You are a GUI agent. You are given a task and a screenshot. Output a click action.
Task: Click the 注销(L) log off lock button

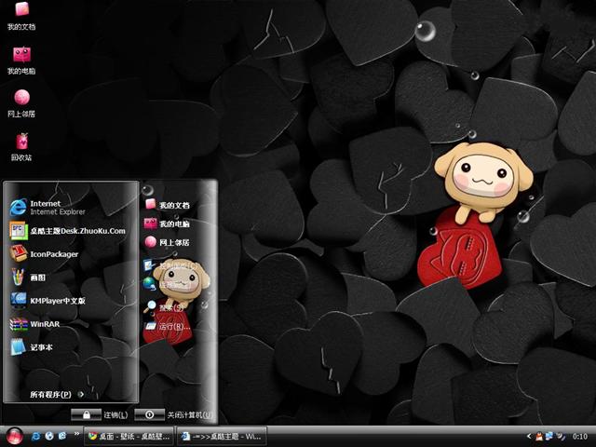(87, 414)
